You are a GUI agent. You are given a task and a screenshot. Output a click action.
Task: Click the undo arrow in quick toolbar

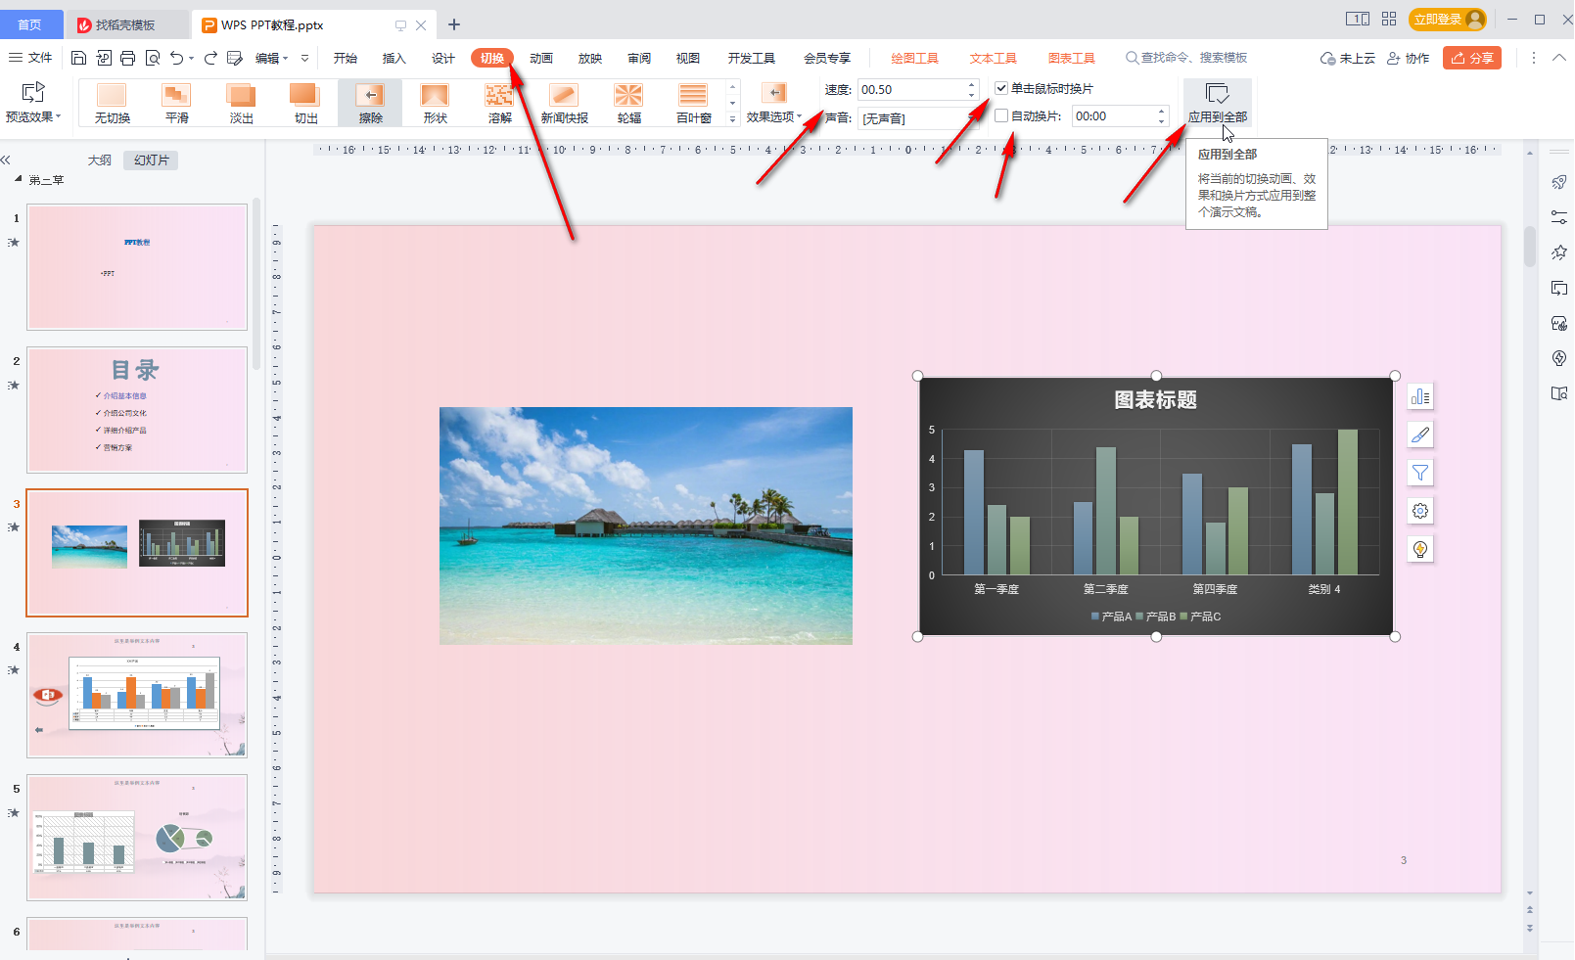[x=176, y=58]
